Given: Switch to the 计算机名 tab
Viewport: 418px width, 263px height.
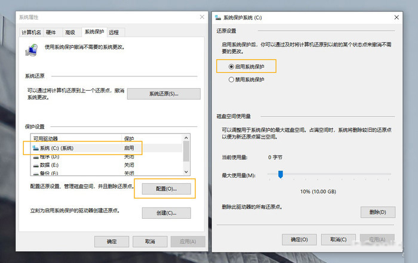Looking at the screenshot, I should pyautogui.click(x=31, y=32).
